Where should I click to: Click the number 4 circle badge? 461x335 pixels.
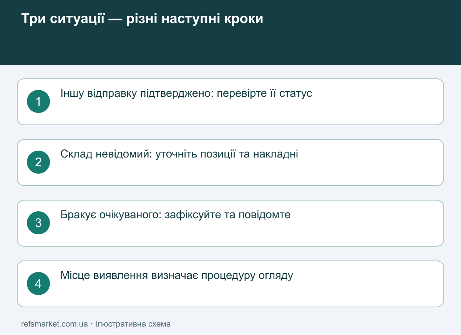point(38,284)
